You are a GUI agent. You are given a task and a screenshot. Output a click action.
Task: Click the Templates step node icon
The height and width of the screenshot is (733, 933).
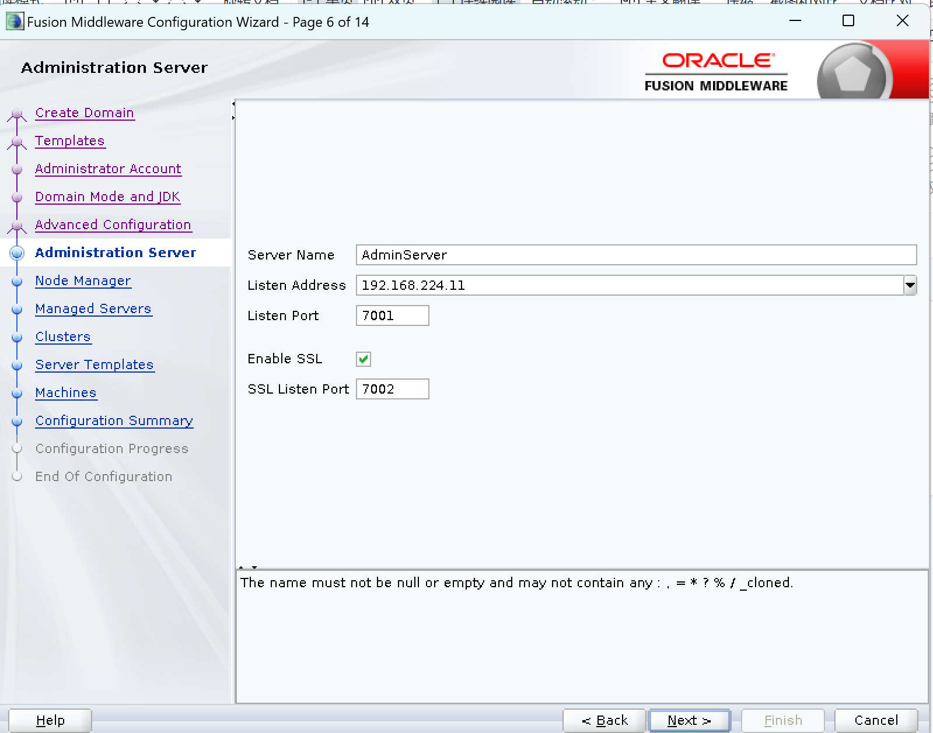point(18,141)
